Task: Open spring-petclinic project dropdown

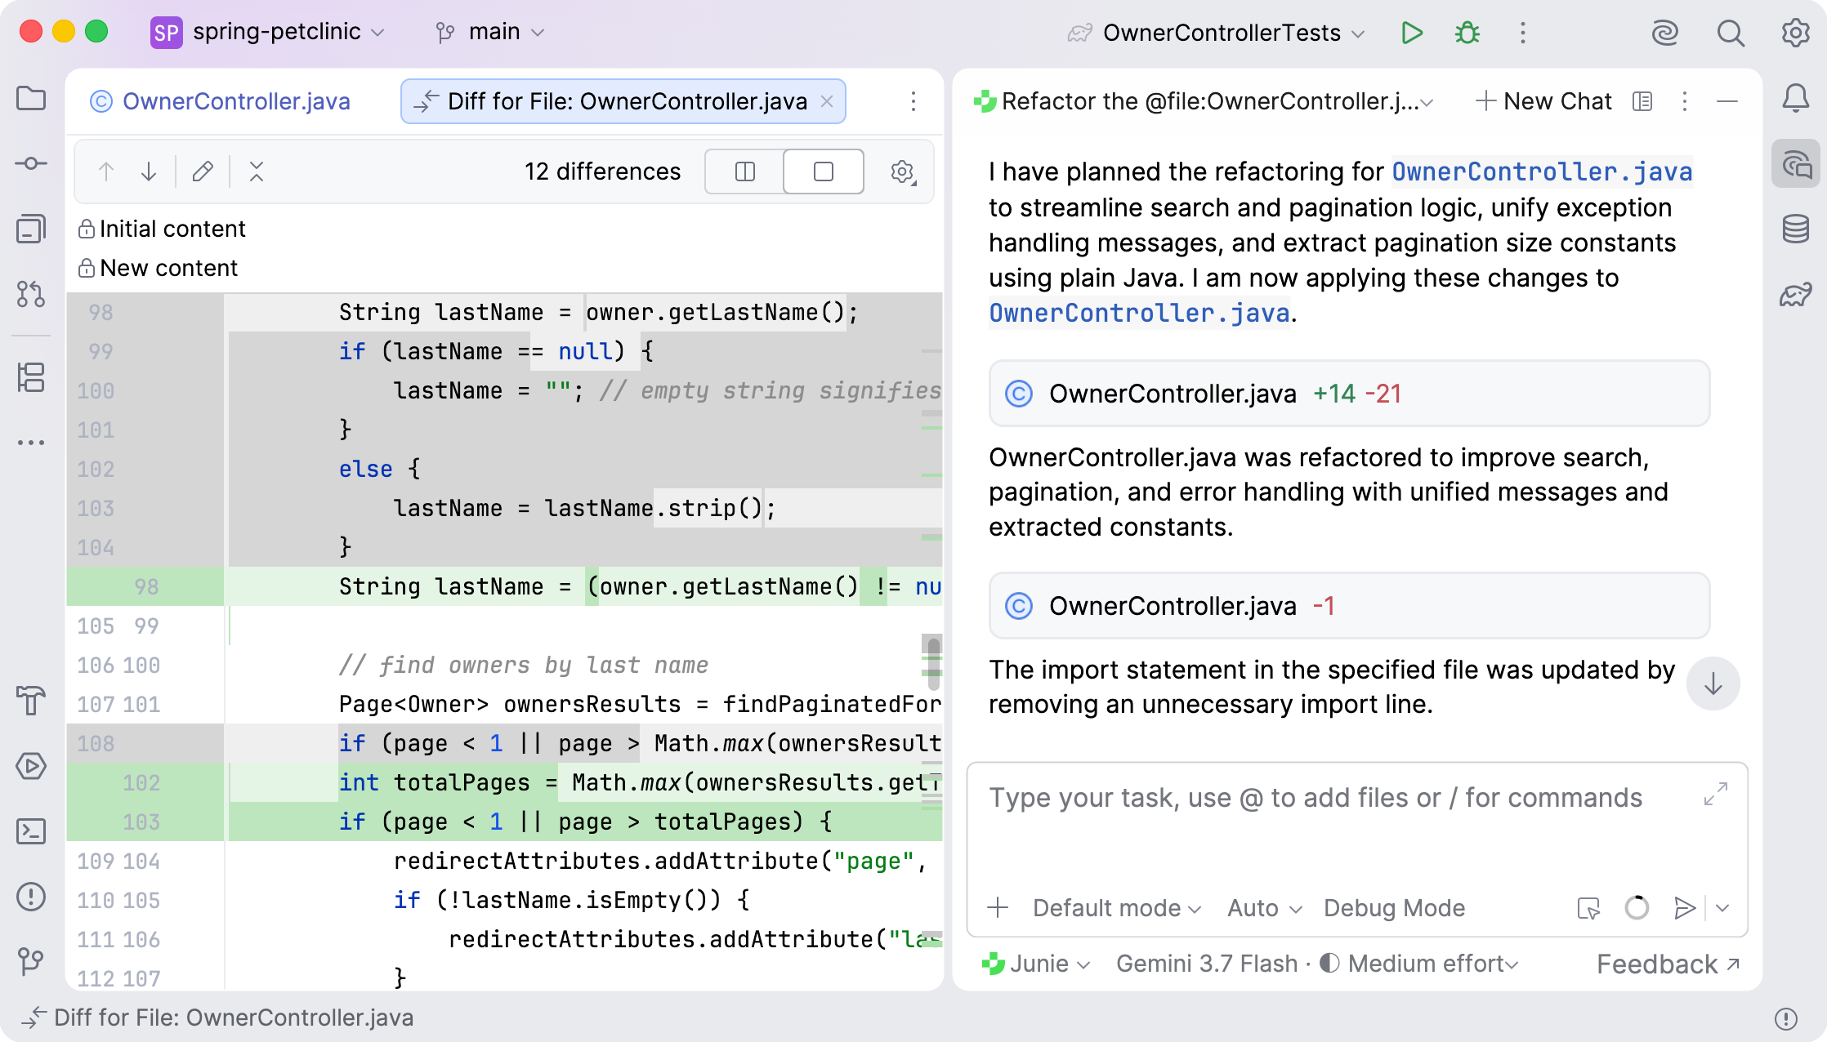Action: pyautogui.click(x=268, y=32)
